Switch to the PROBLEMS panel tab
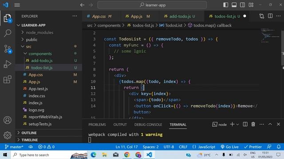This screenshot has height=159, width=284. pos(97,125)
